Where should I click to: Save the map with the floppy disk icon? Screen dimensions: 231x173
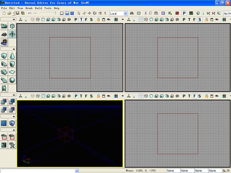point(17,13)
